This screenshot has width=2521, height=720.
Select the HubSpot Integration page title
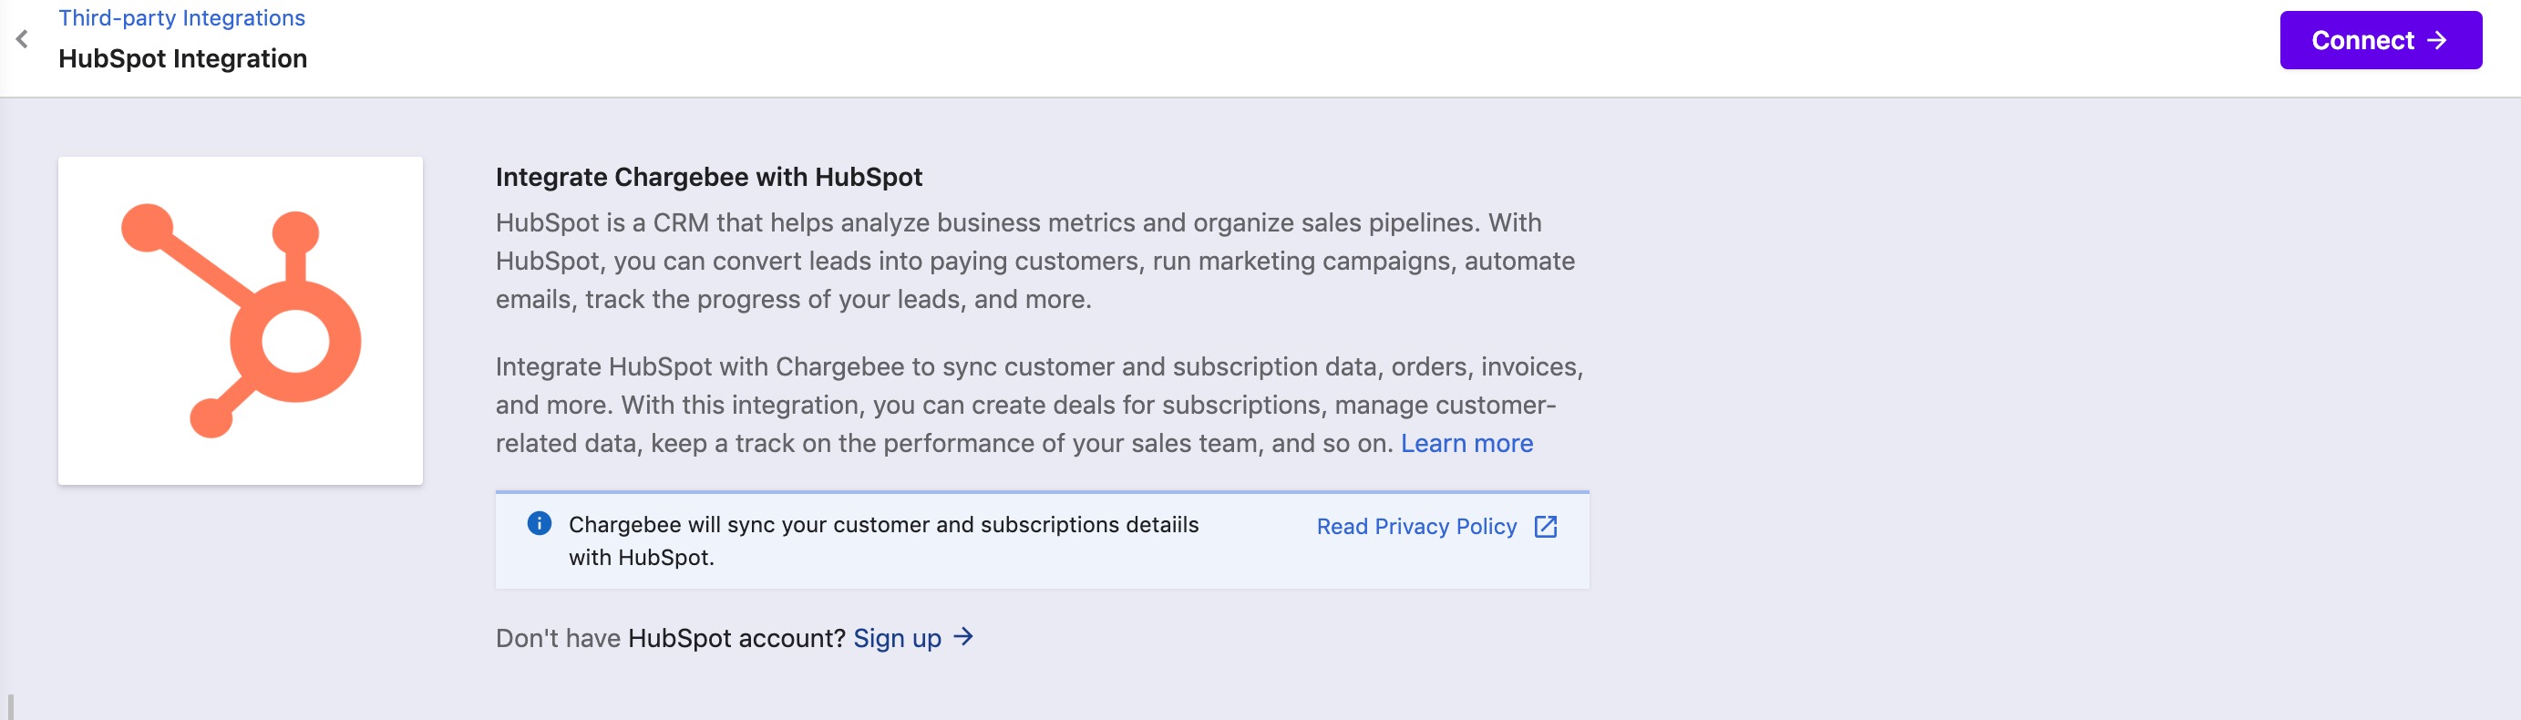tap(183, 58)
